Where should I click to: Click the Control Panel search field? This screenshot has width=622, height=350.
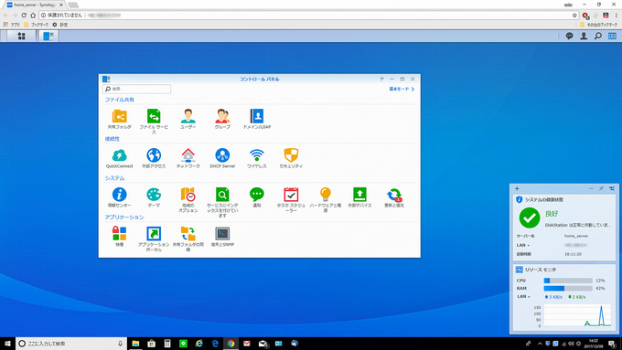point(137,89)
